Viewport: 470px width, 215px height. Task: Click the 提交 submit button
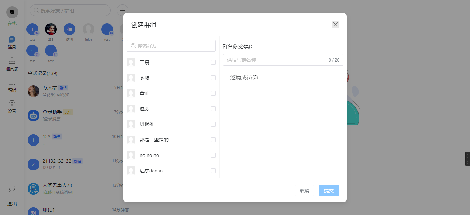pos(329,191)
